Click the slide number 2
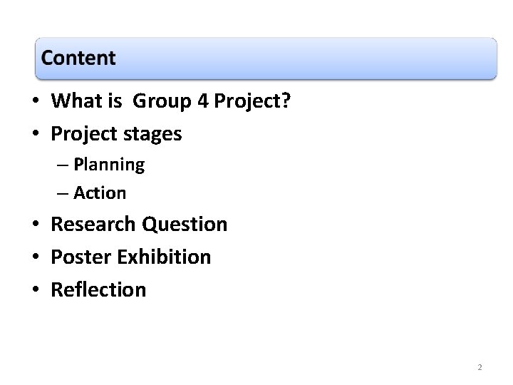This screenshot has width=513, height=385. tap(480, 367)
